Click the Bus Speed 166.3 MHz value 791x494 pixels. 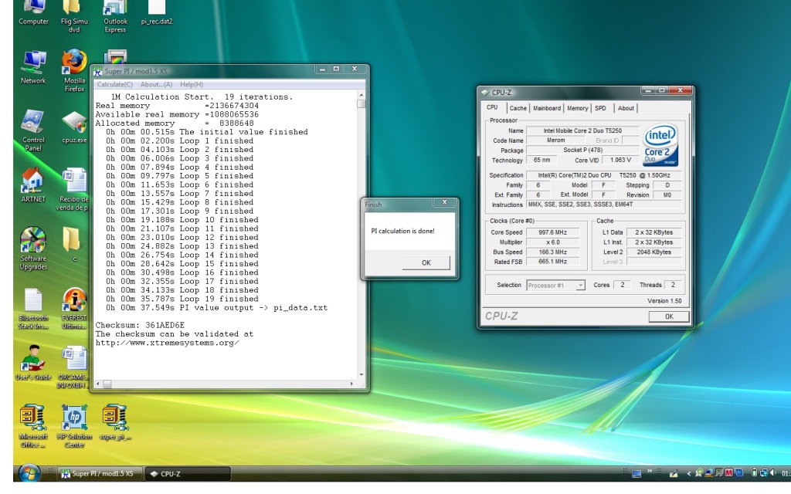coord(553,252)
